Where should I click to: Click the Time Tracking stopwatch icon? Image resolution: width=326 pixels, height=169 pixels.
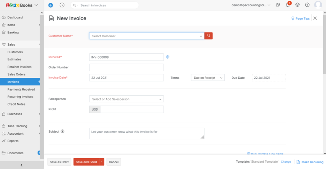[4, 126]
